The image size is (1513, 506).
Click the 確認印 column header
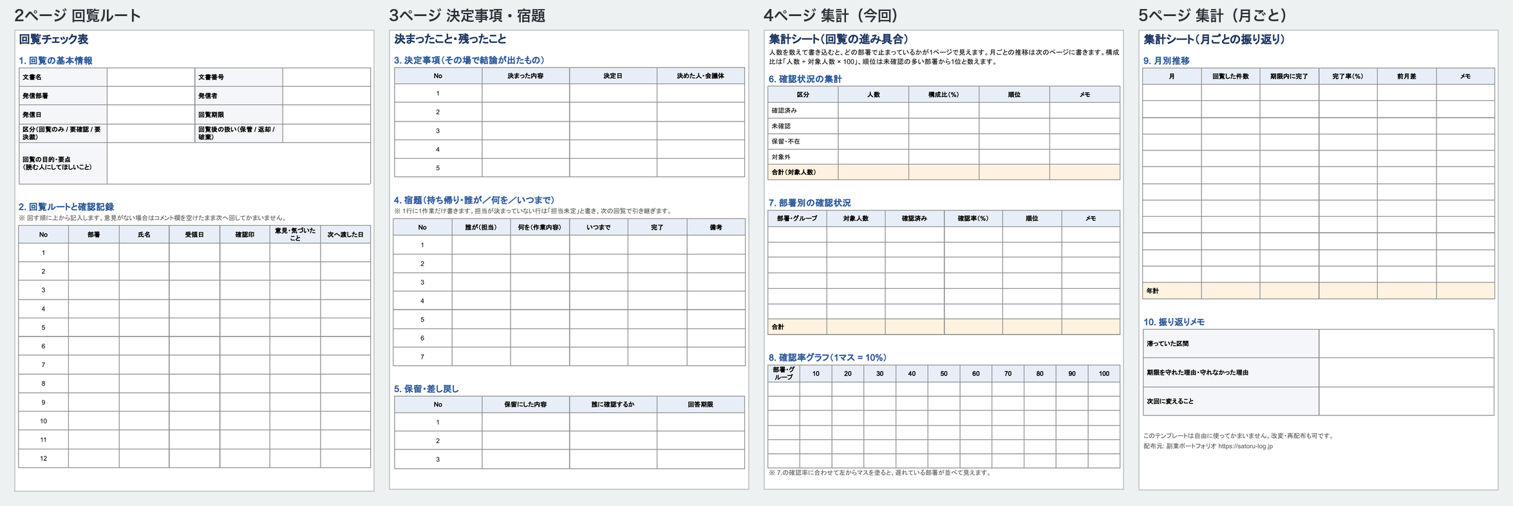(245, 235)
